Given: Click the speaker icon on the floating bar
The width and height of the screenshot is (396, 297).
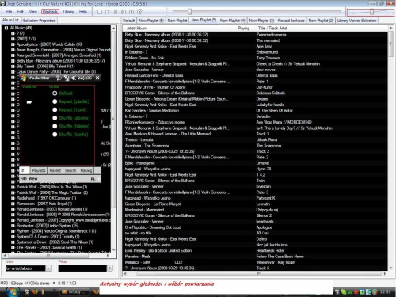Looking at the screenshot, I should (x=74, y=78).
